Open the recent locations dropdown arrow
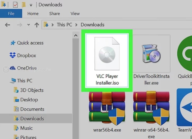The height and width of the screenshot is (139, 192). [29, 25]
